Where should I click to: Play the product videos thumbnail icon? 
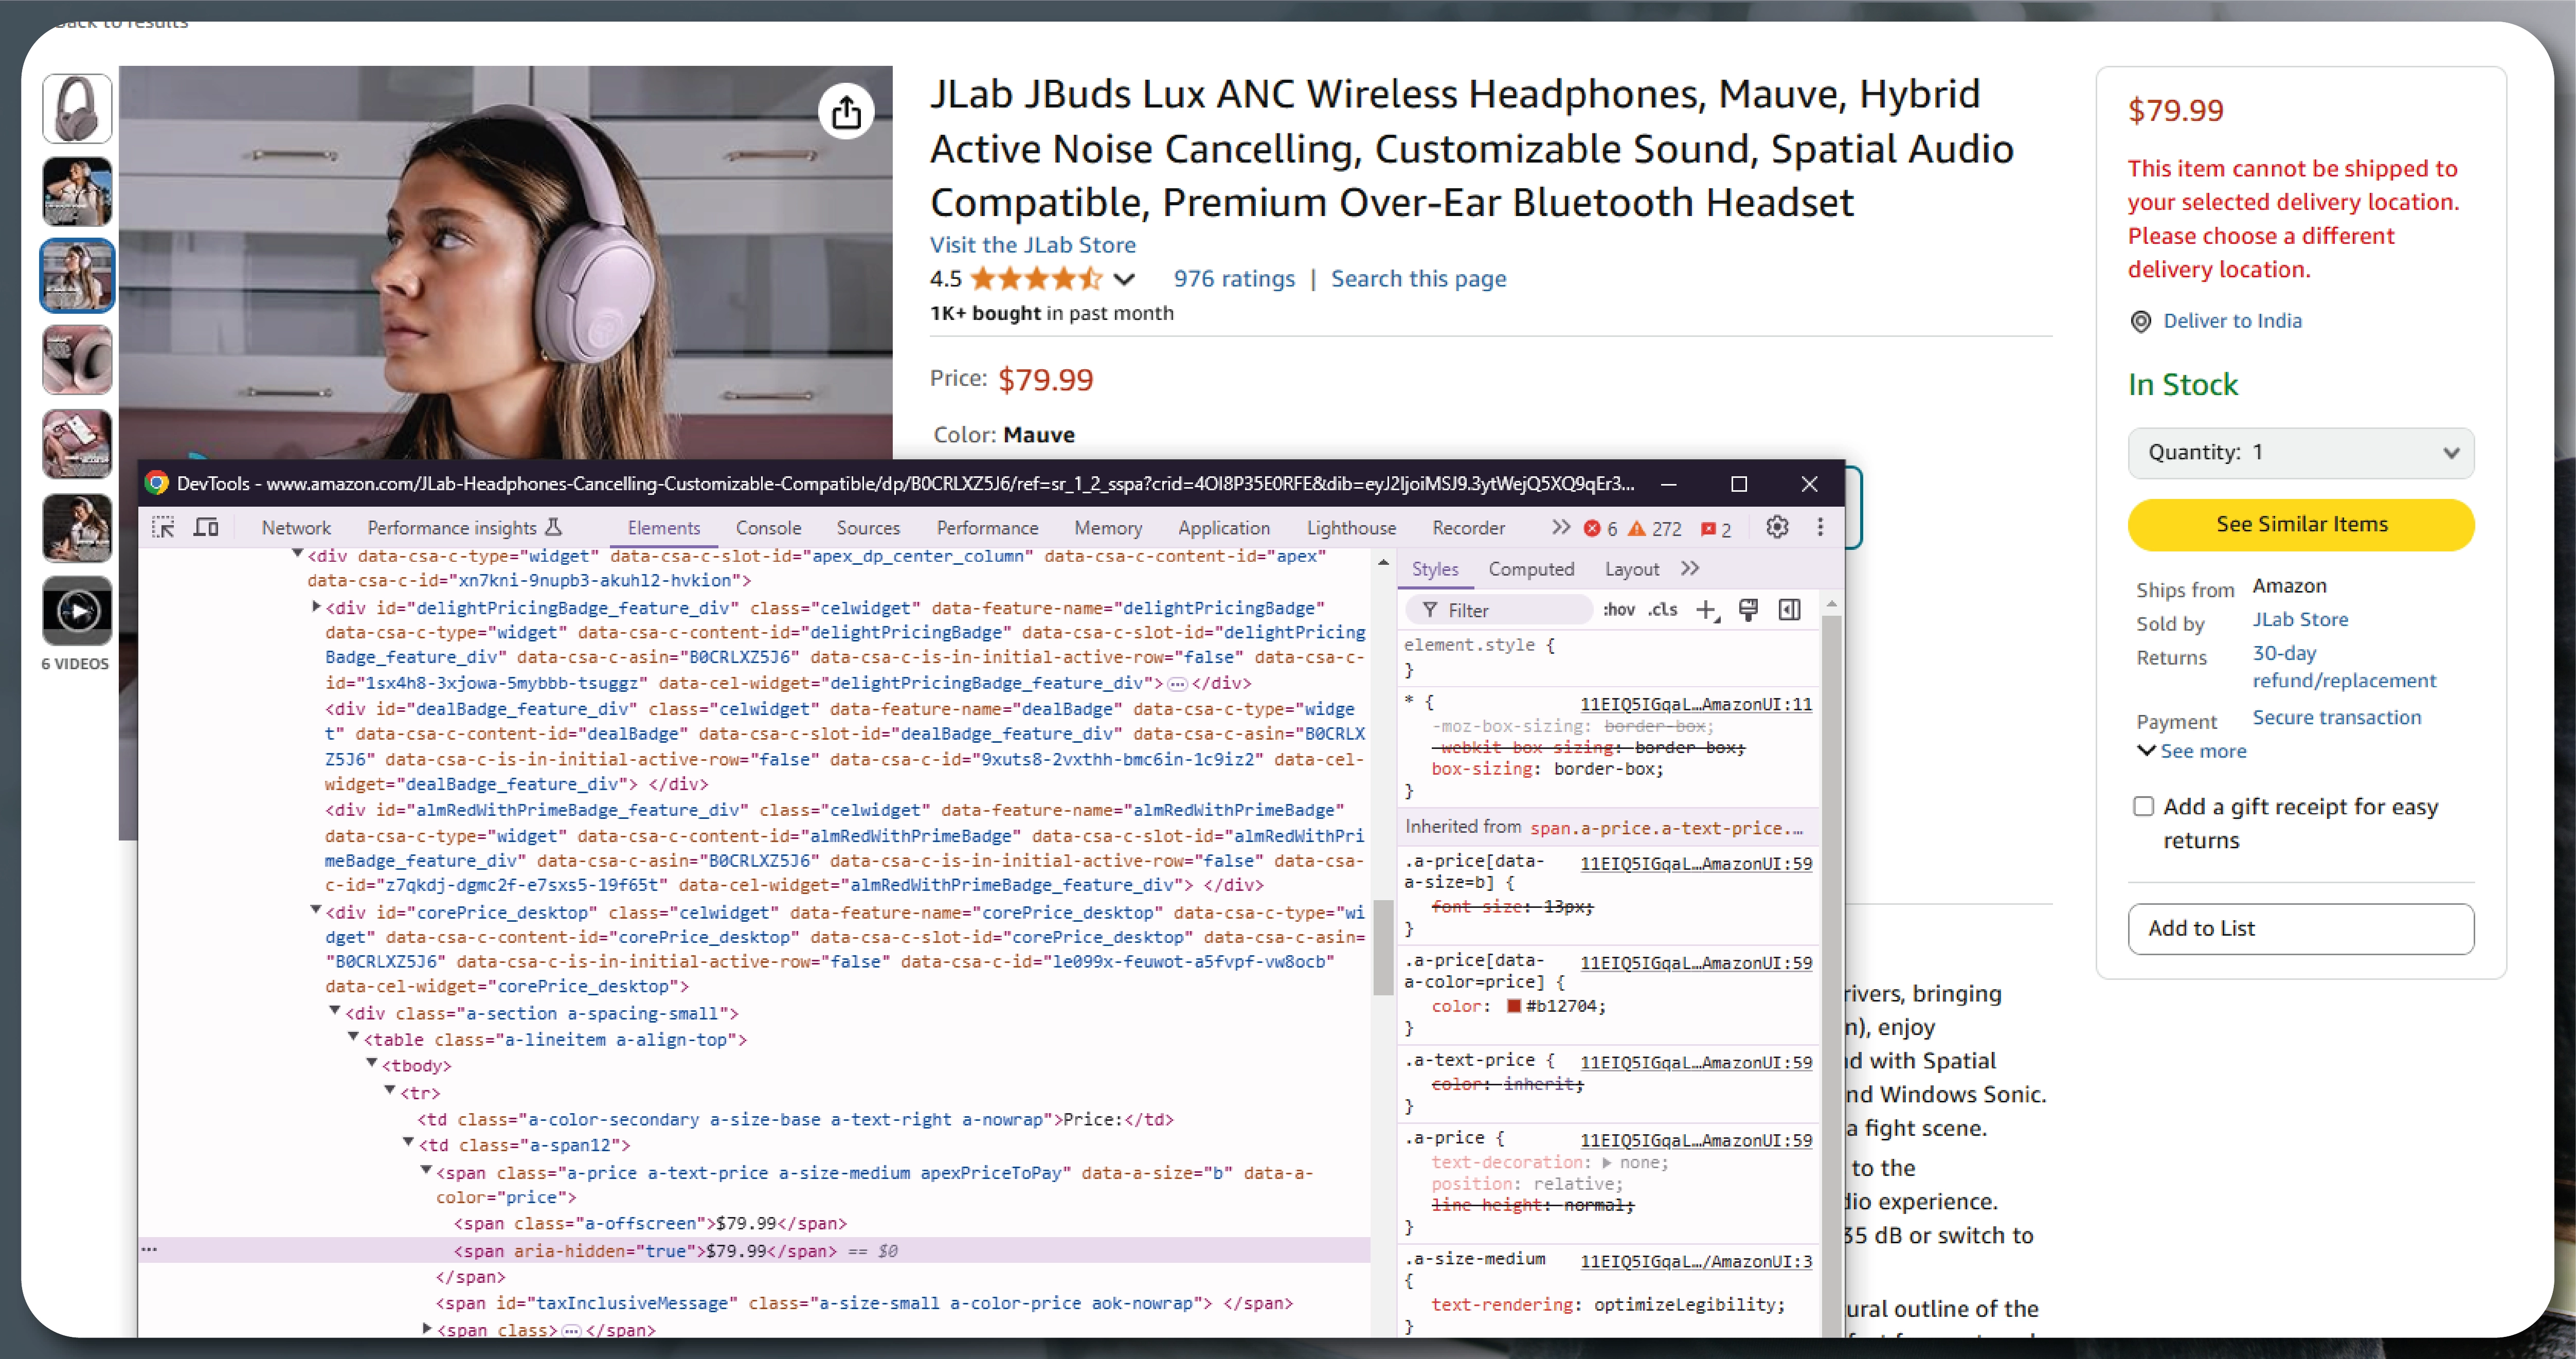point(77,610)
